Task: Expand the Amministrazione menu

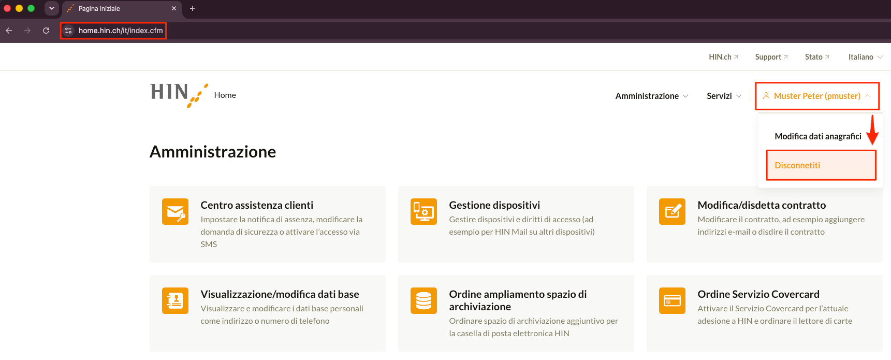Action: pos(652,96)
